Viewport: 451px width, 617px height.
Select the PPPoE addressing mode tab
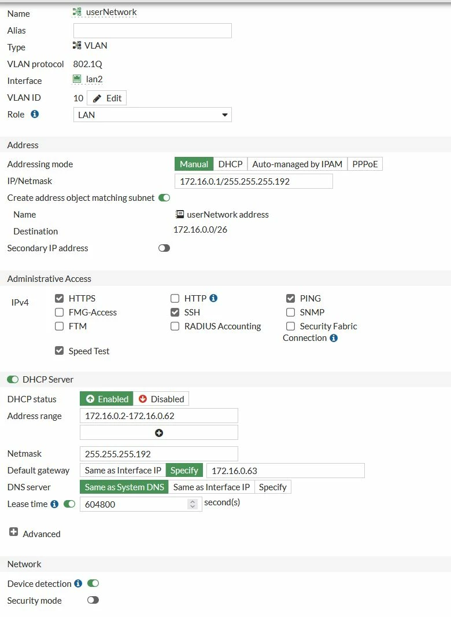pos(365,164)
